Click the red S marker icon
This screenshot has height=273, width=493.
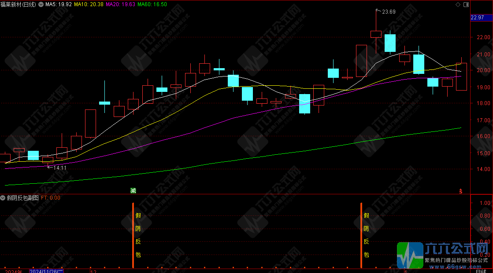point(461,191)
